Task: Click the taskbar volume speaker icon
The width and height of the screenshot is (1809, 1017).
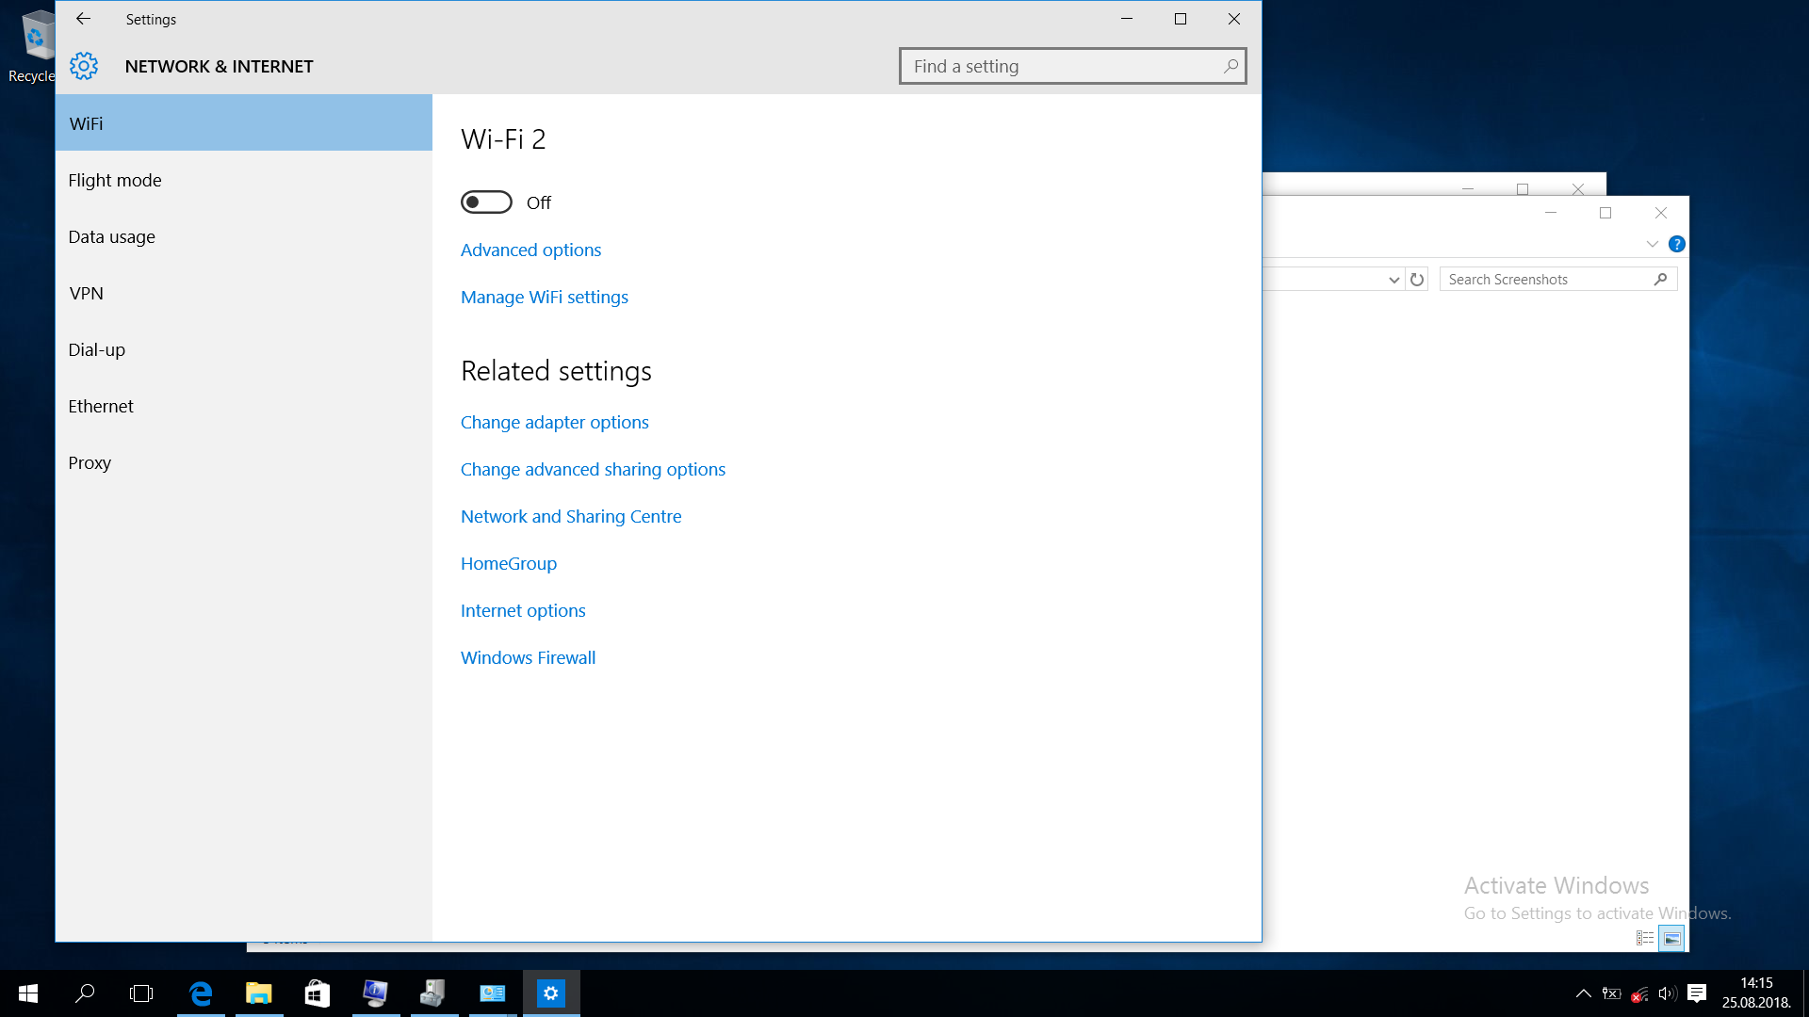Action: [1667, 993]
